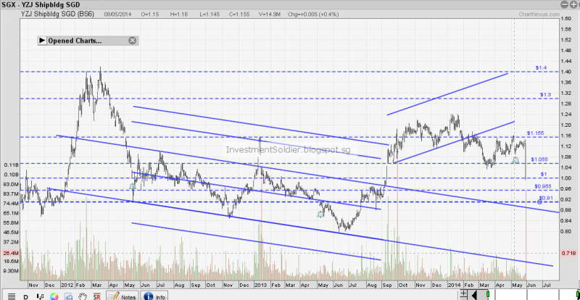Viewport: 580px width, 300px height.
Task: Close the Opened Charts panel
Action: tap(132, 41)
